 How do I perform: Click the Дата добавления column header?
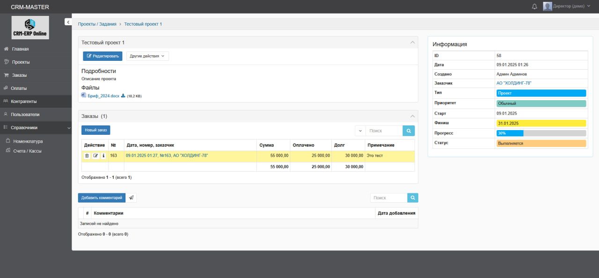pyautogui.click(x=396, y=213)
